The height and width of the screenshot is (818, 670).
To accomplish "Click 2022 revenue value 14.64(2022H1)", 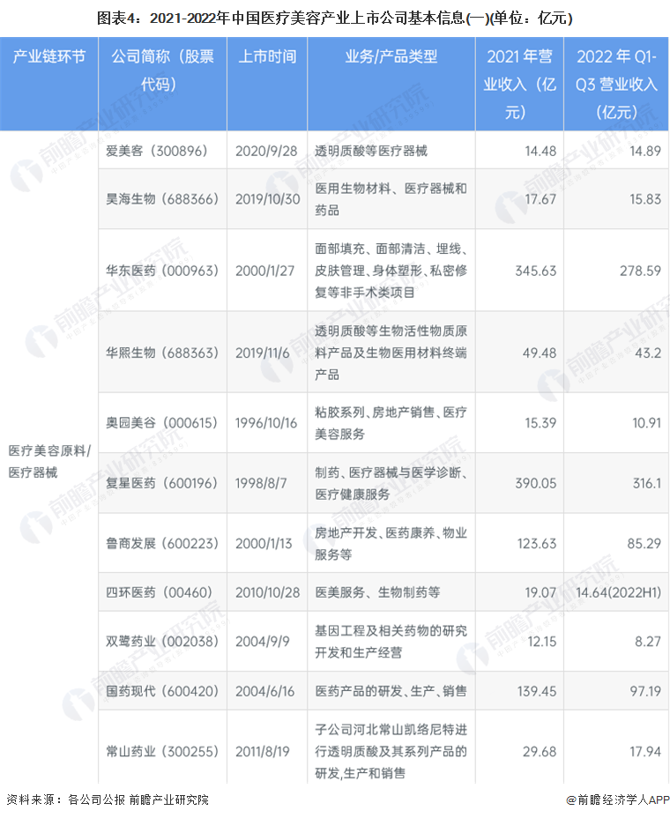I will pyautogui.click(x=619, y=592).
